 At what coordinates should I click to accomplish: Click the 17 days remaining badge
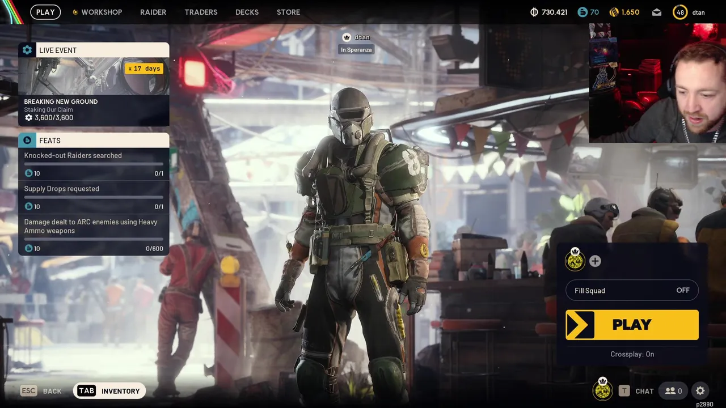pyautogui.click(x=145, y=69)
